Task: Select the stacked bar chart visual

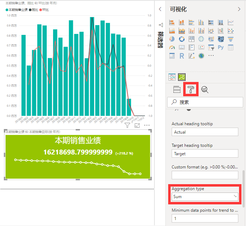Action: tap(172, 22)
